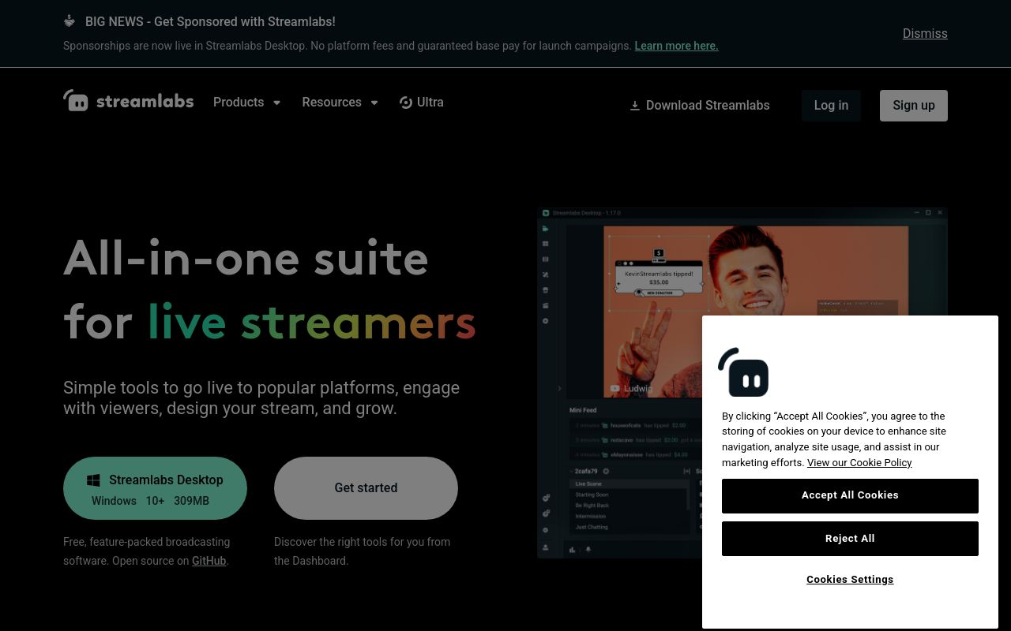Click the 'By clicking Accept All Cookies' notice text

[834, 439]
